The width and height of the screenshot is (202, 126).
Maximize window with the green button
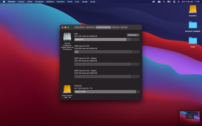pyautogui.click(x=68, y=27)
